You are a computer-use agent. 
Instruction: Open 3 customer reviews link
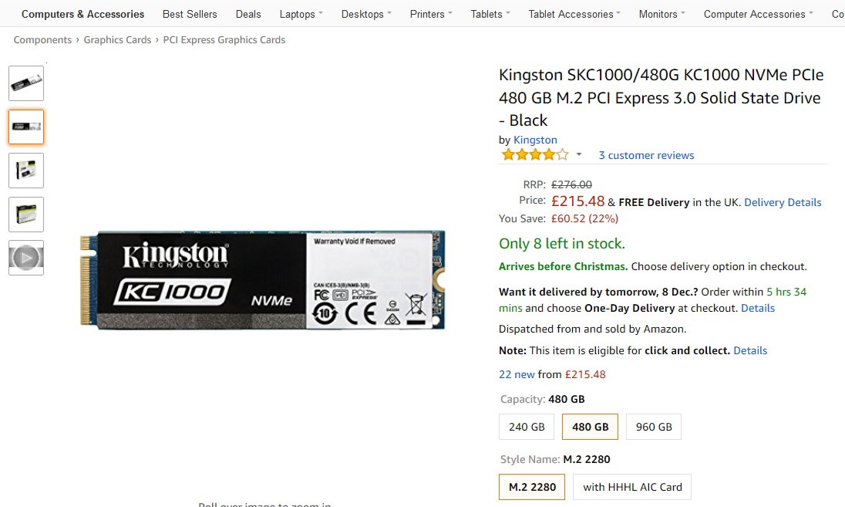(646, 155)
